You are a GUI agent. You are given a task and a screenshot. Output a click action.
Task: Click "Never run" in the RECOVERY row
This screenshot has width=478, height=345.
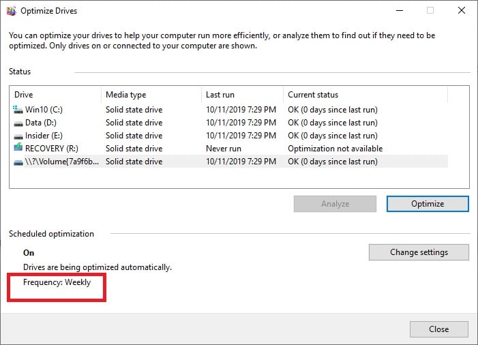pos(224,149)
